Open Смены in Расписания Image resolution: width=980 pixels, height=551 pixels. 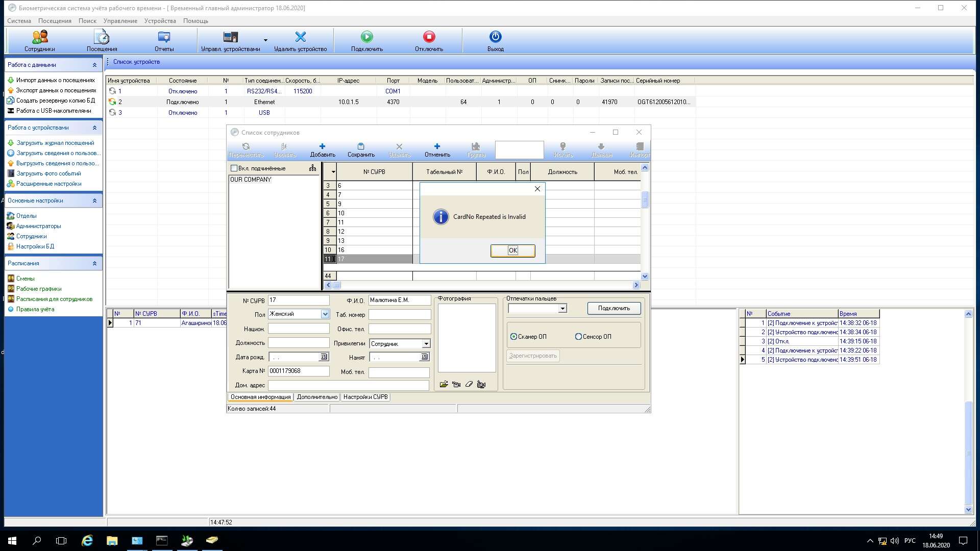click(25, 279)
